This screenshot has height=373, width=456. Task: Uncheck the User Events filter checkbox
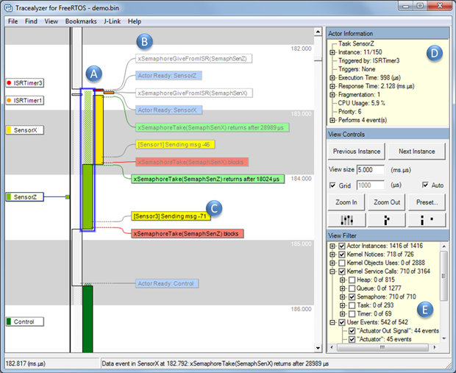pyautogui.click(x=342, y=322)
